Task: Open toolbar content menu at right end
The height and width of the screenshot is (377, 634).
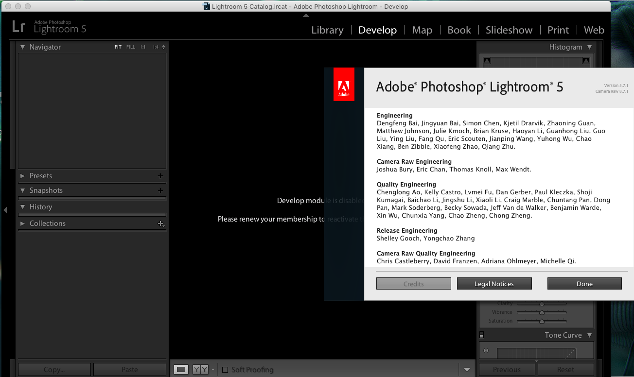Action: [x=467, y=370]
